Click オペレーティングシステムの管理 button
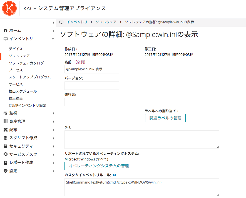This screenshot has height=198, width=246. coord(99,166)
